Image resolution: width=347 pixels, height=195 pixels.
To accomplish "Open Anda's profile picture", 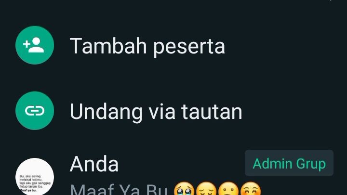I will point(35,176).
